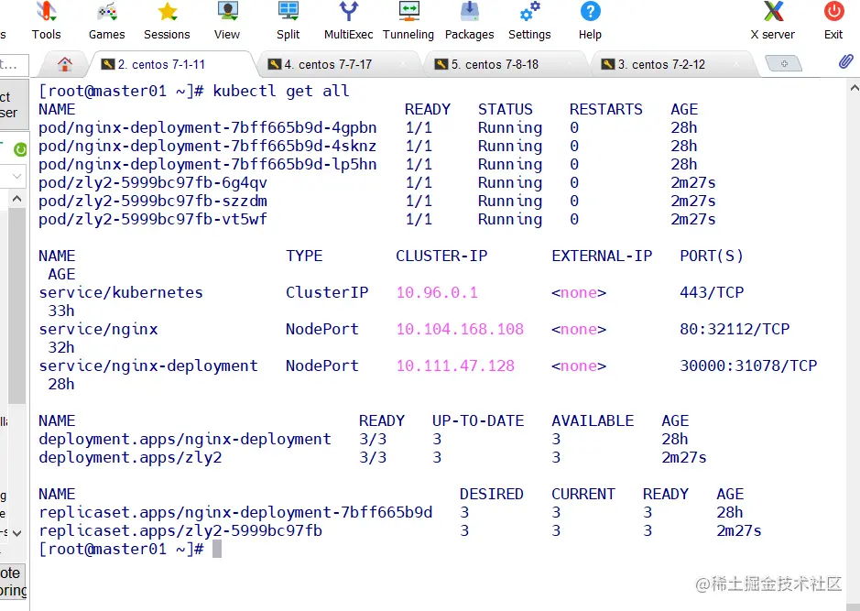The image size is (860, 611).
Task: Click the Split terminal icon
Action: coord(288,12)
